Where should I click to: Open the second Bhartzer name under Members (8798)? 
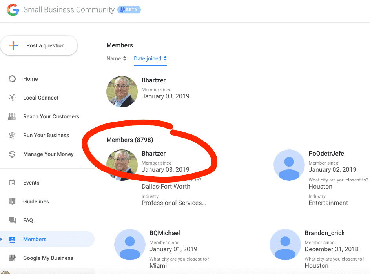coord(154,154)
